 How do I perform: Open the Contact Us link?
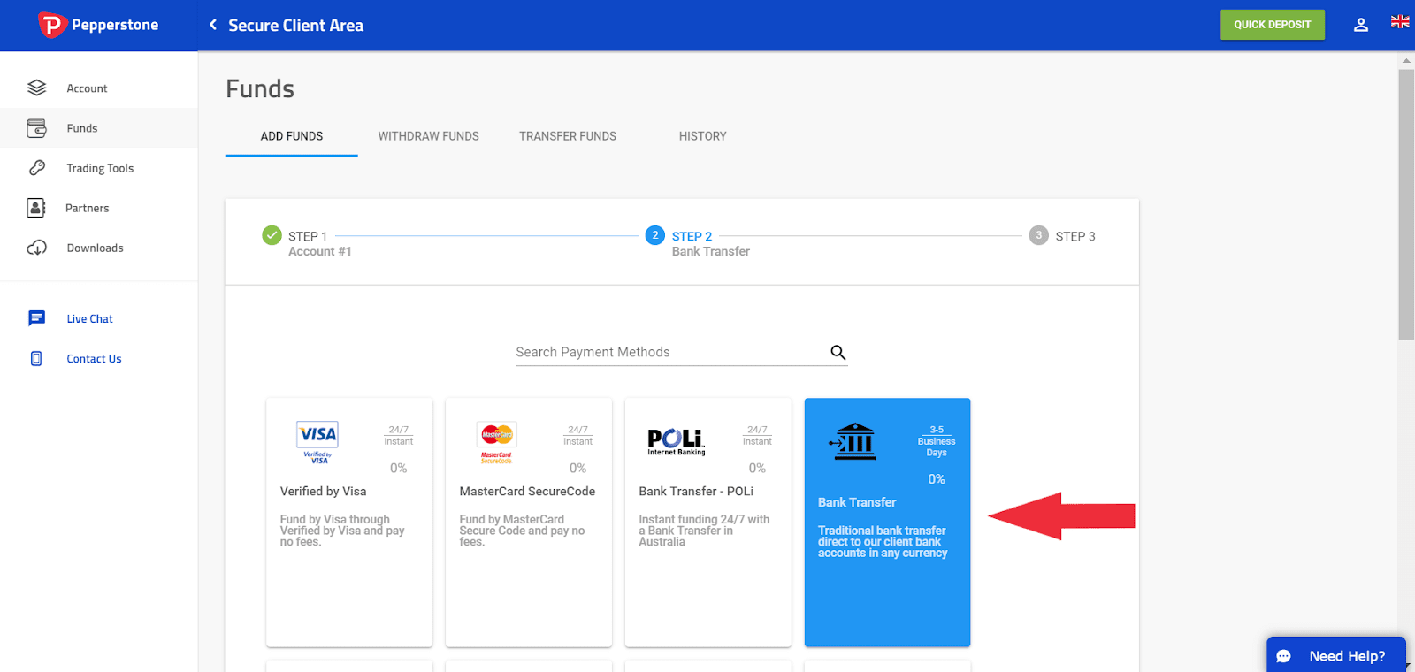95,359
